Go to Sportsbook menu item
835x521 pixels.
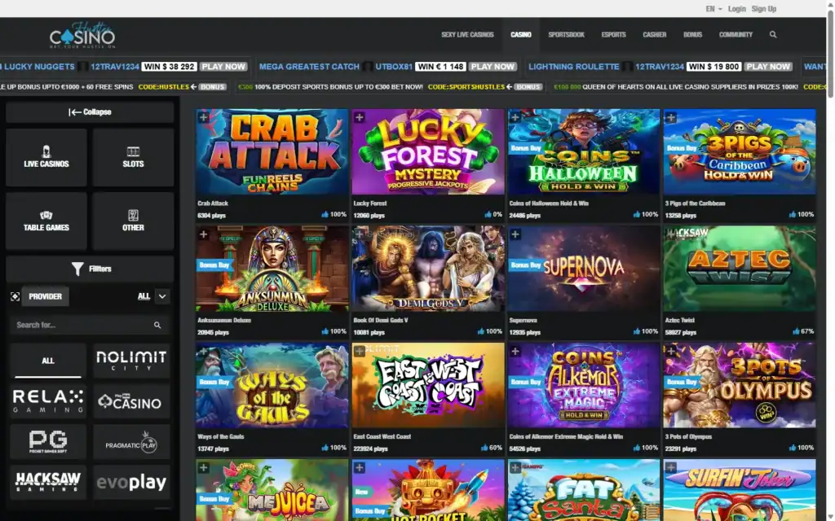click(566, 34)
